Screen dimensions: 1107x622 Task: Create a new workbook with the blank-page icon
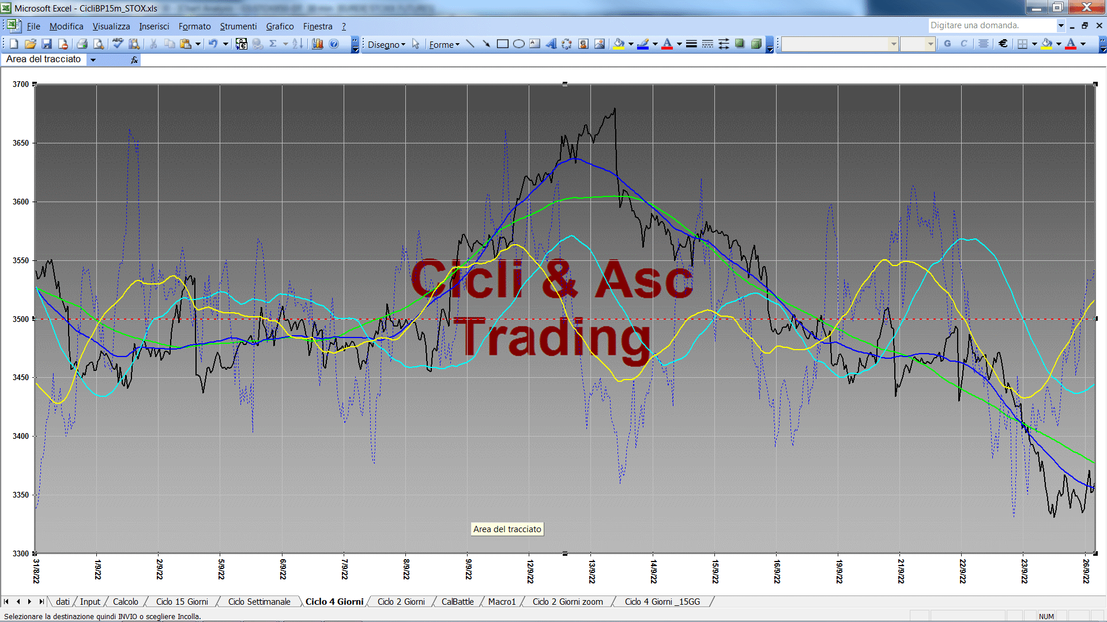[x=14, y=44]
